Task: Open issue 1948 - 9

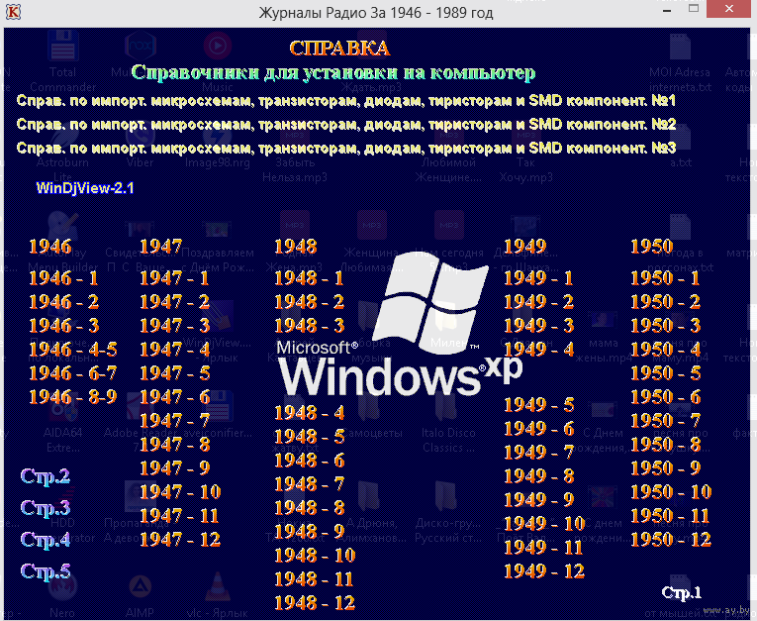Action: click(x=309, y=532)
